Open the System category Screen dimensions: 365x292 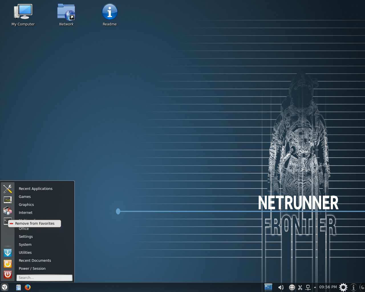click(x=25, y=245)
